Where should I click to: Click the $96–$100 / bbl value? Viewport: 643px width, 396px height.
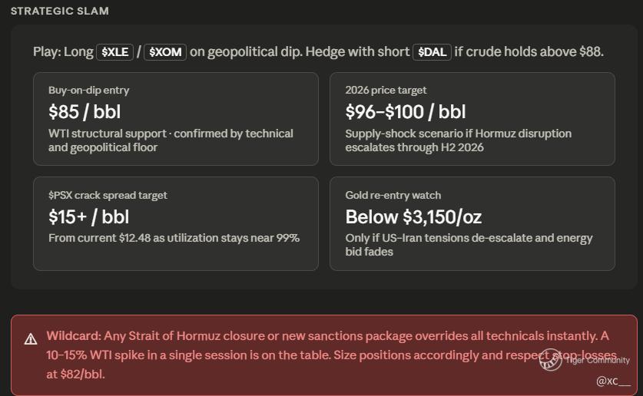coord(406,112)
